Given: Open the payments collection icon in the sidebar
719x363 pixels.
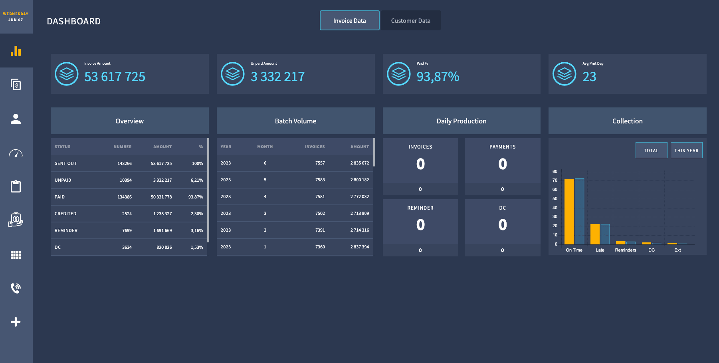Looking at the screenshot, I should tap(16, 220).
